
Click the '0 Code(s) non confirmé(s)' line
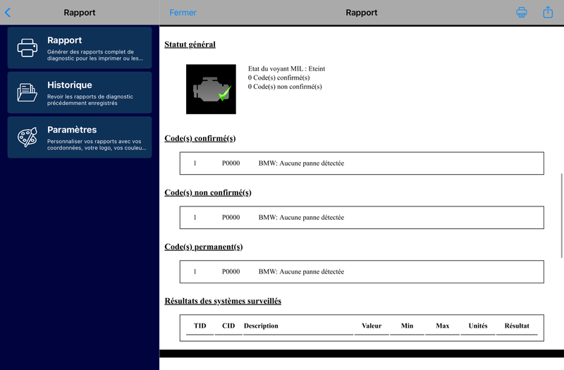pos(285,87)
